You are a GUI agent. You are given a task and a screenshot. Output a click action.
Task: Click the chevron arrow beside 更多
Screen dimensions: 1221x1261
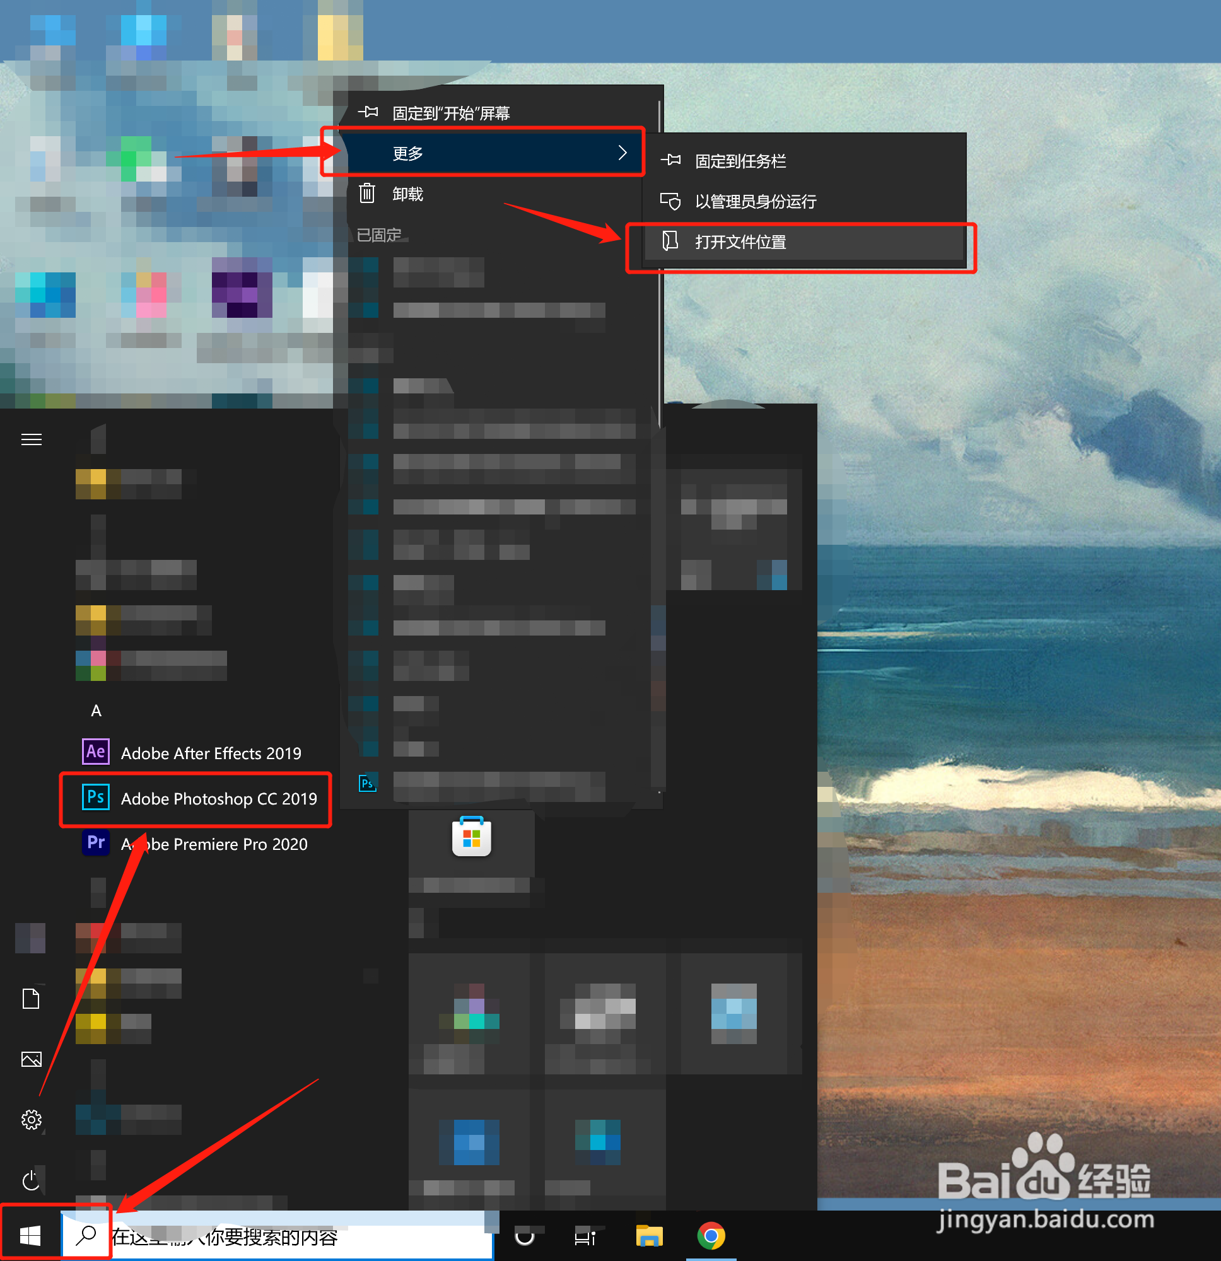pyautogui.click(x=622, y=153)
